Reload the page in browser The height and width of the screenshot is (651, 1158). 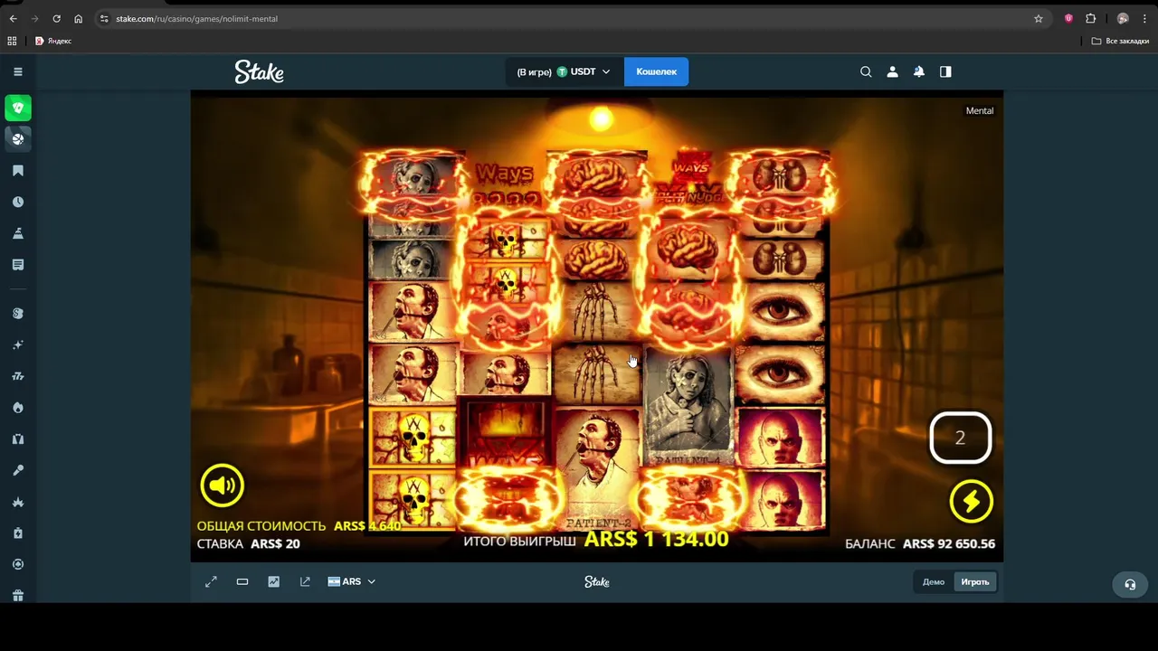(x=56, y=18)
